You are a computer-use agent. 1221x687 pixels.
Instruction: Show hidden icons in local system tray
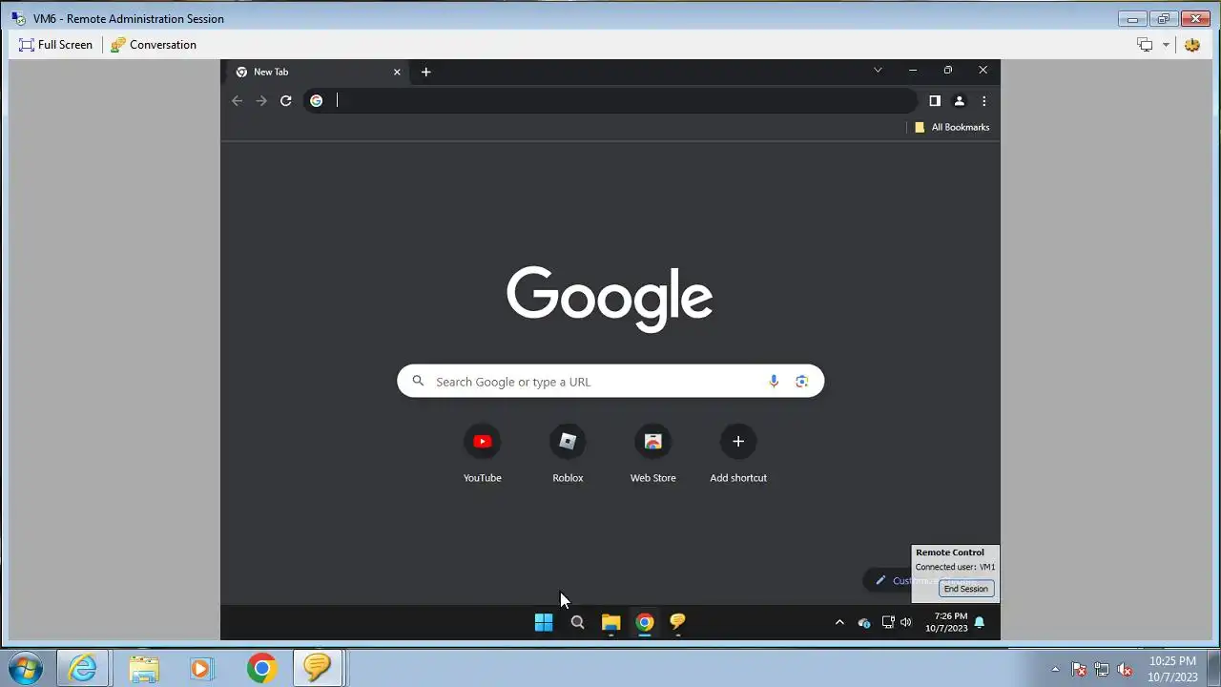[1055, 669]
